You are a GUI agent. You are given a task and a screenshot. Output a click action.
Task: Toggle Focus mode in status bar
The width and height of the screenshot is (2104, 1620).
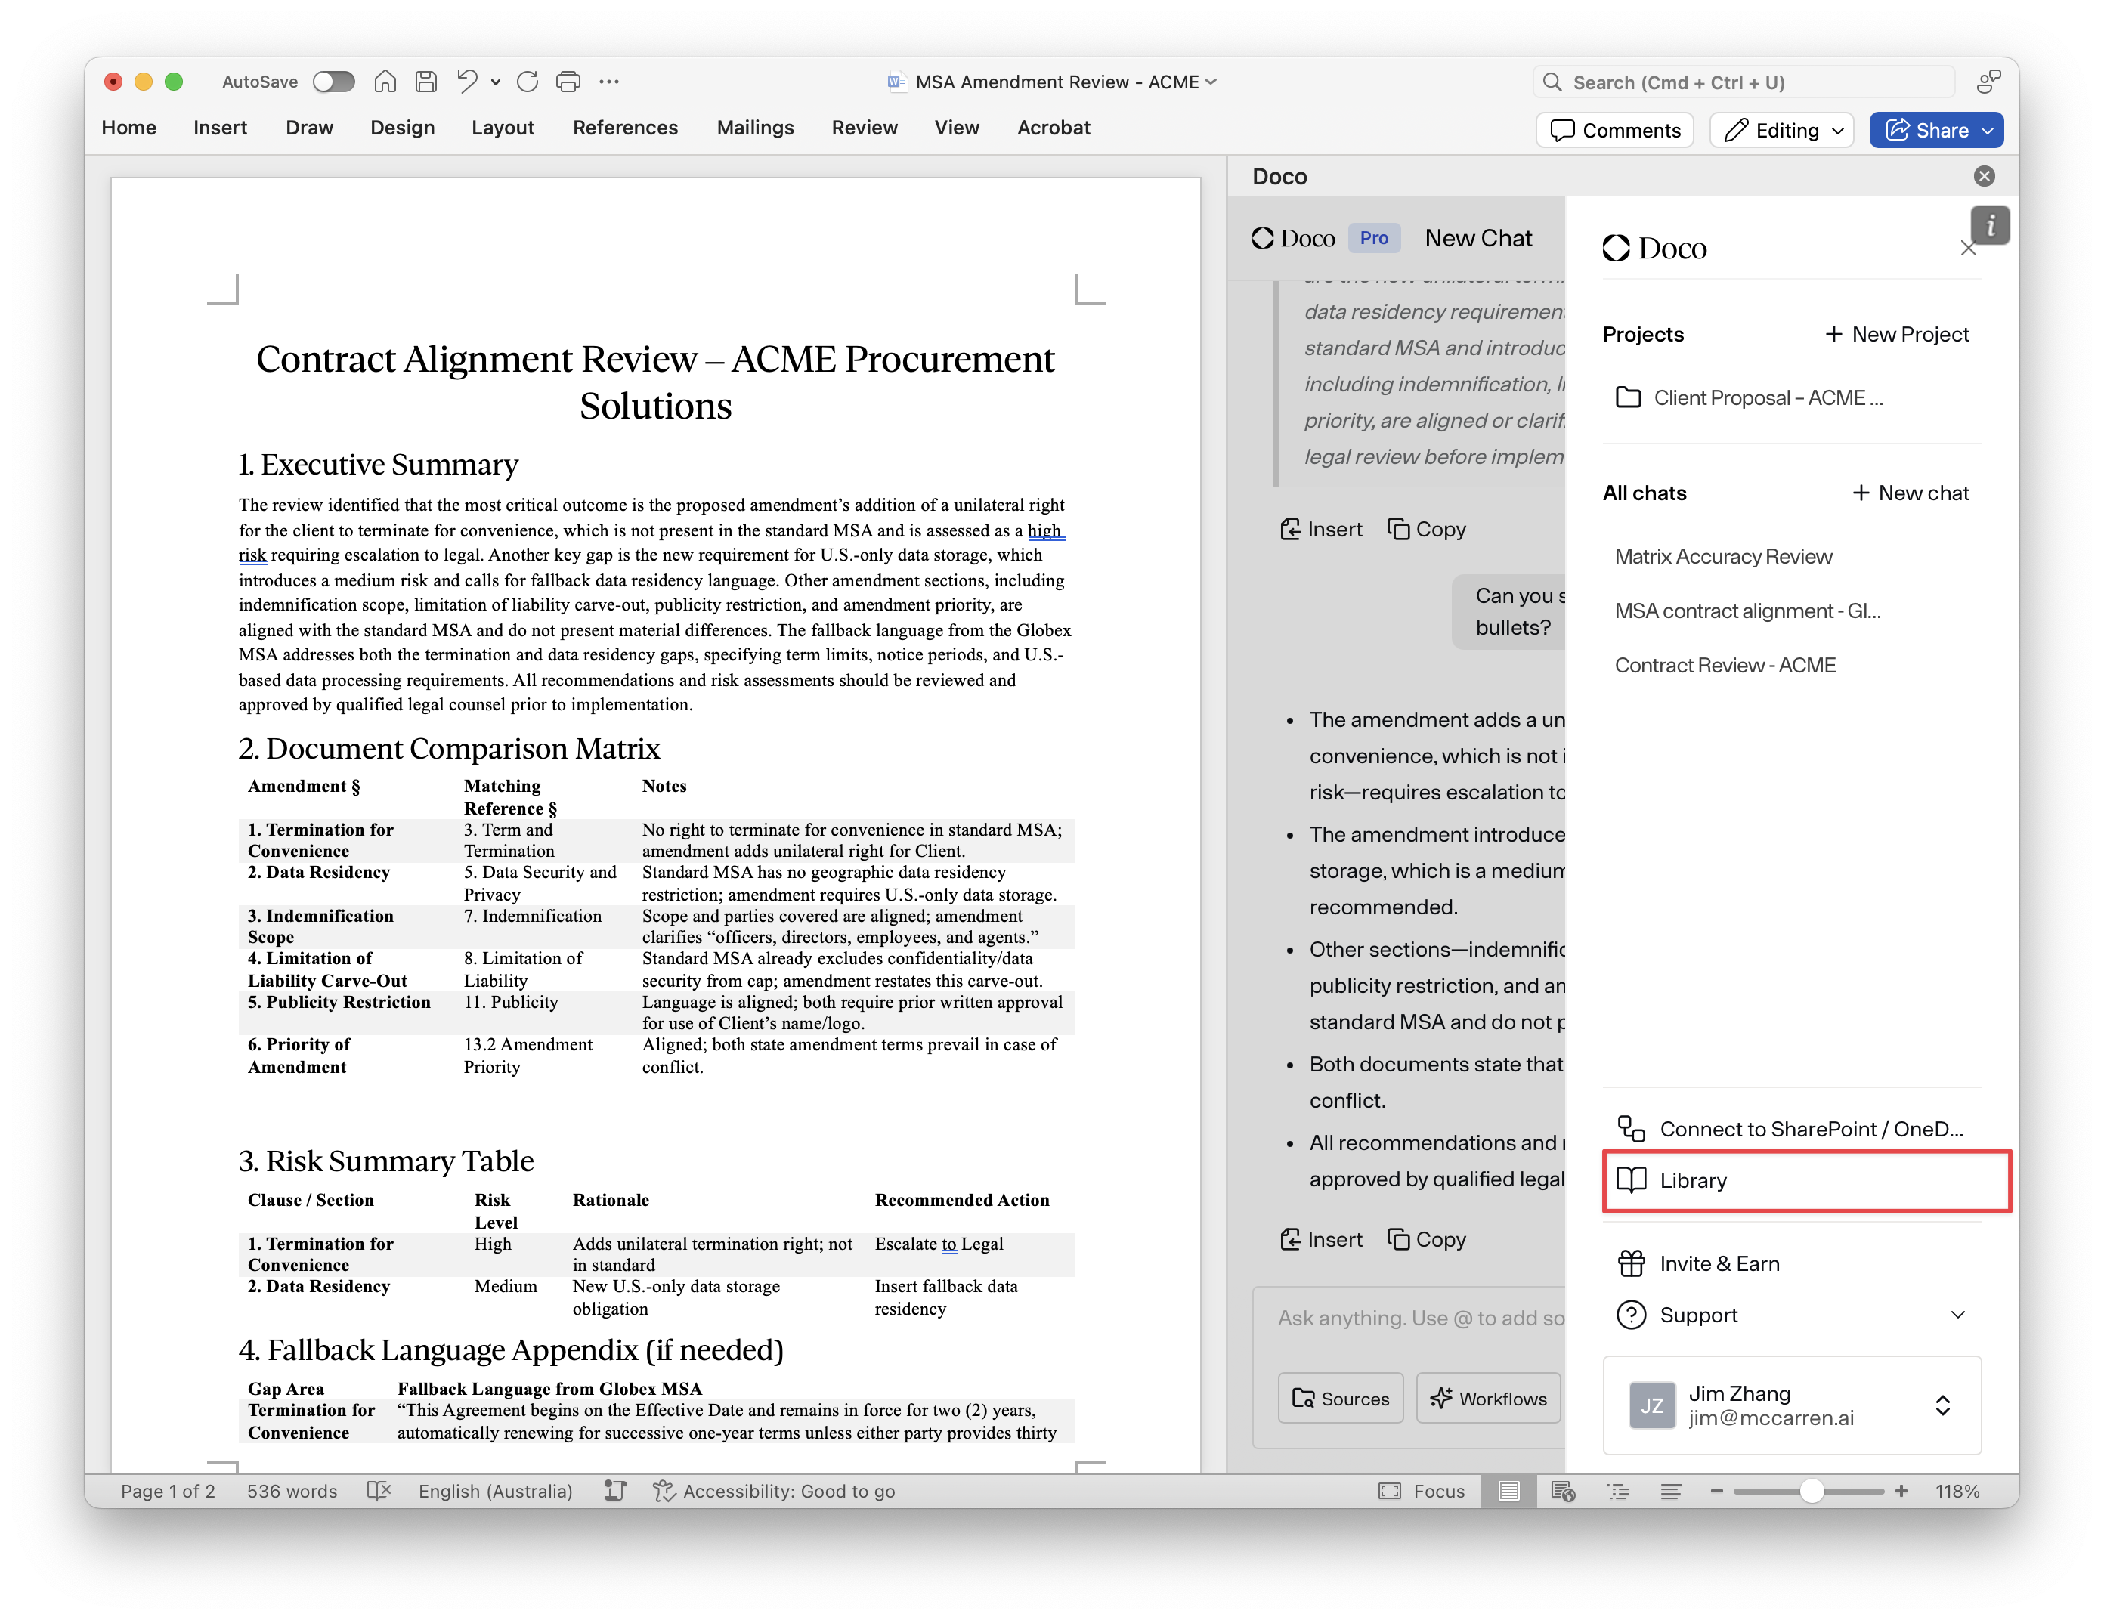click(1422, 1491)
